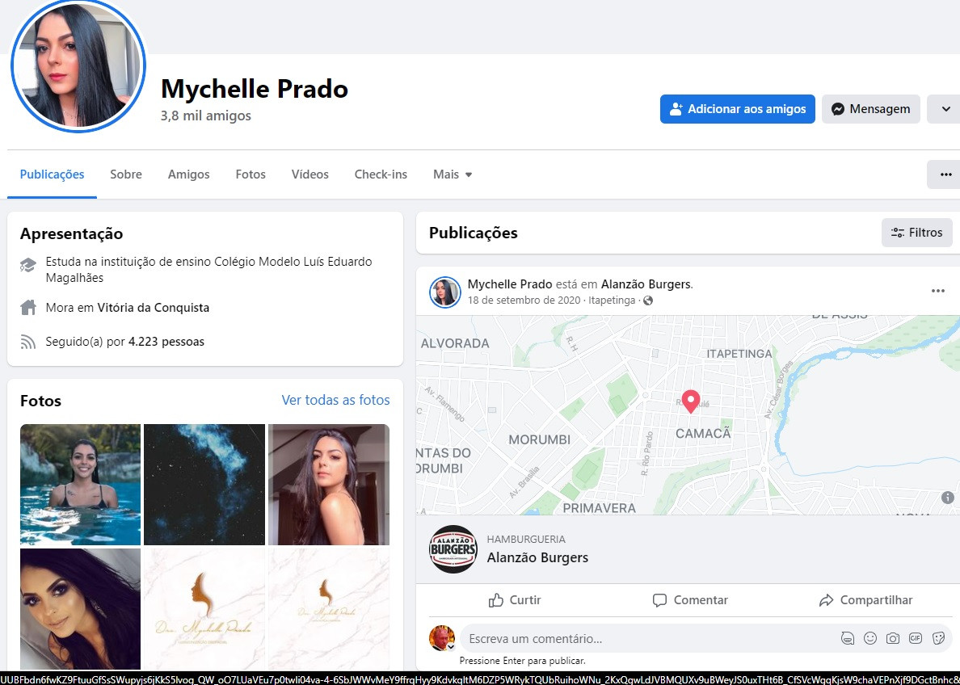960x685 pixels.
Task: Click the Itapetinga location in post
Action: tap(612, 300)
